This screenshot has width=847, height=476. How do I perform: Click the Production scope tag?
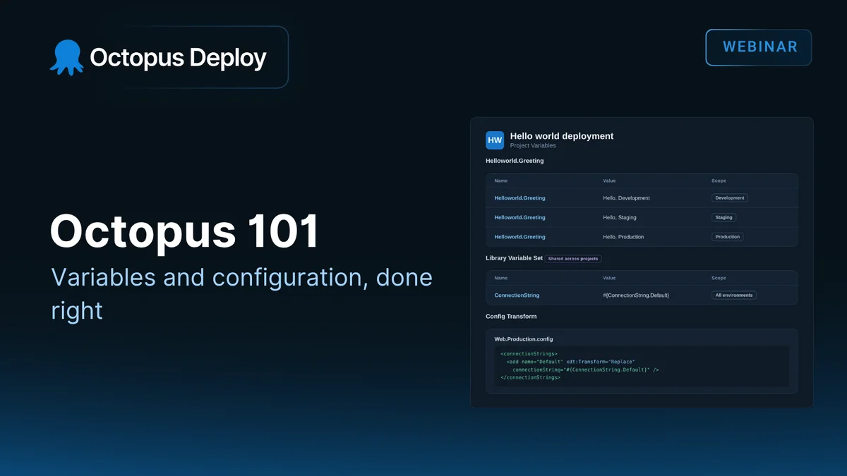click(x=727, y=237)
